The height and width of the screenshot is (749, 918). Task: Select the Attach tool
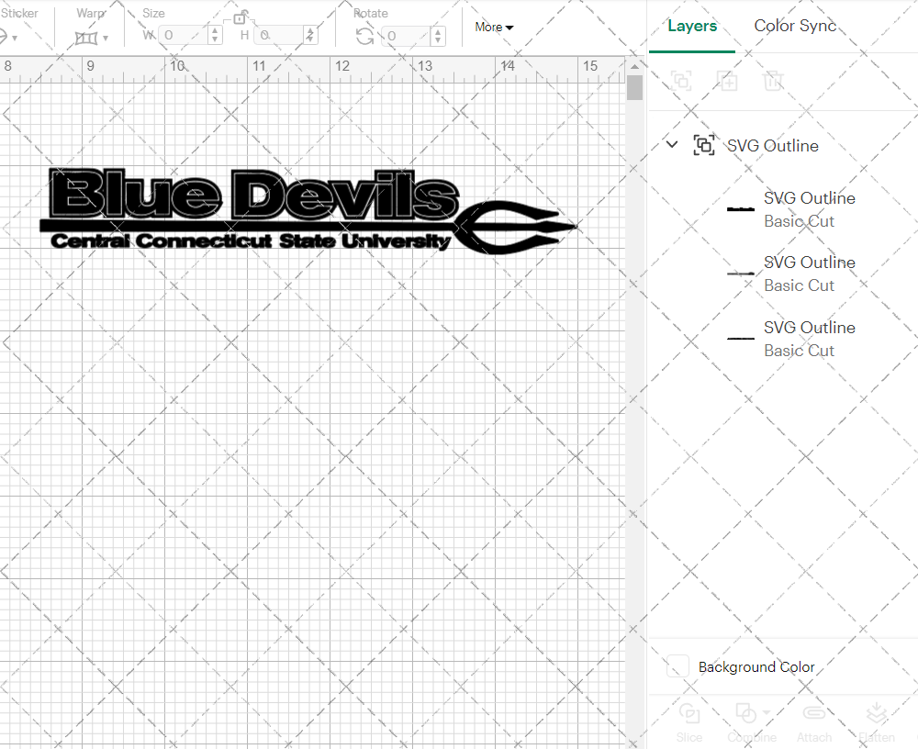(814, 722)
